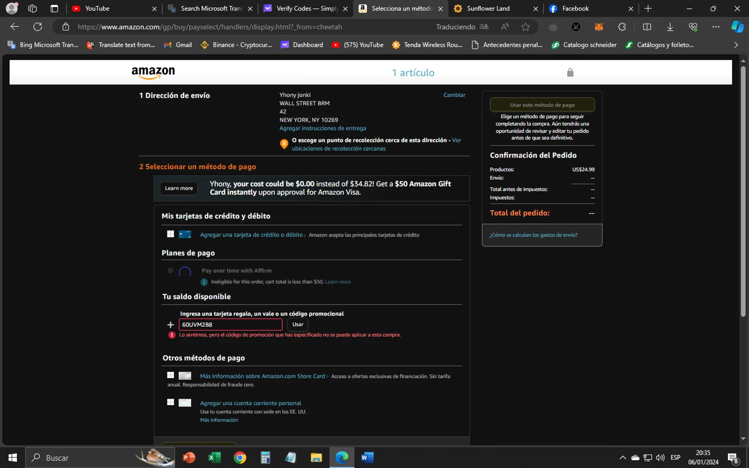The height and width of the screenshot is (468, 749).
Task: Open Downloads icon in Edge toolbar
Action: point(670,27)
